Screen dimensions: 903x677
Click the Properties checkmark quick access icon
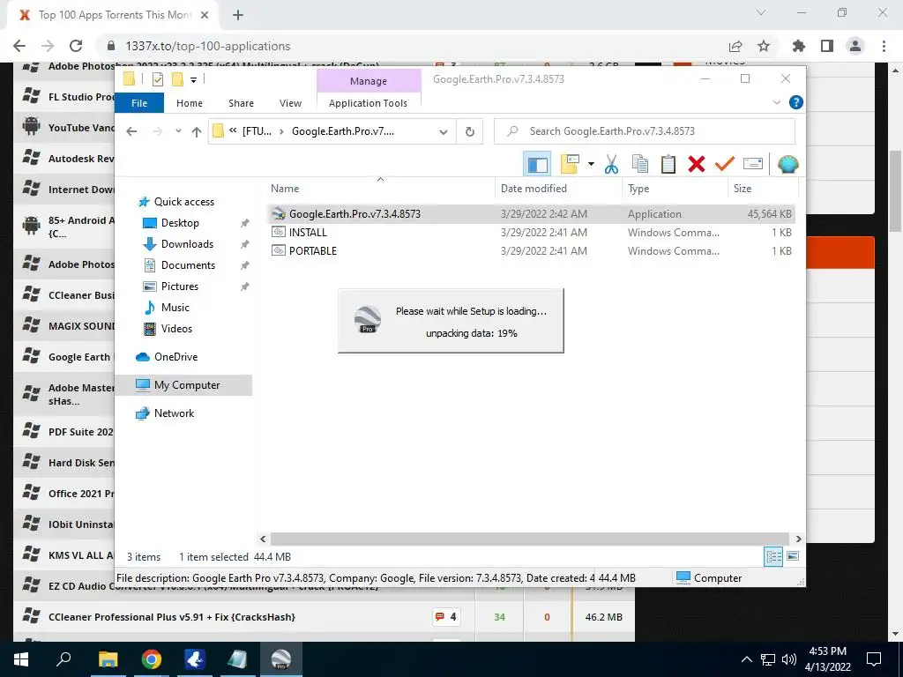pyautogui.click(x=157, y=79)
